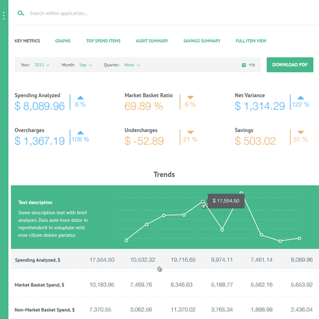319x319 pixels.
Task: Open the Audit Summary tab
Action: coord(152,41)
